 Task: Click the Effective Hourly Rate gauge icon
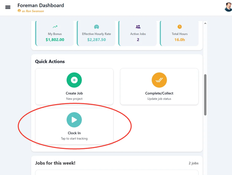(x=97, y=27)
